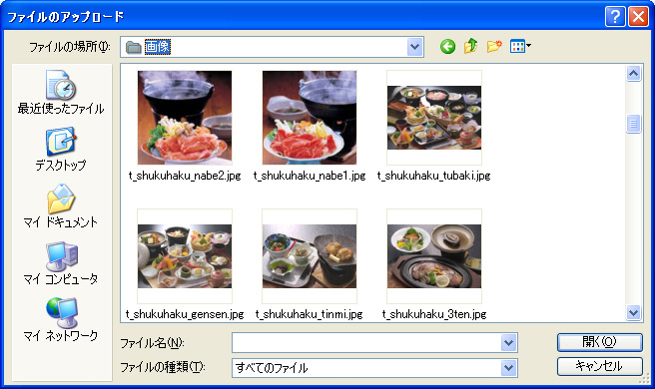The width and height of the screenshot is (655, 389).
Task: Select t_shukuhaku_nabe2.jpg thumbnail
Action: (185, 118)
